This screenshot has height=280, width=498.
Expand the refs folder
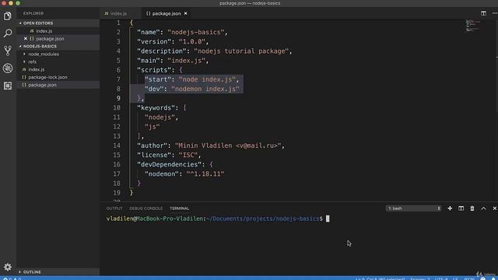[32, 62]
